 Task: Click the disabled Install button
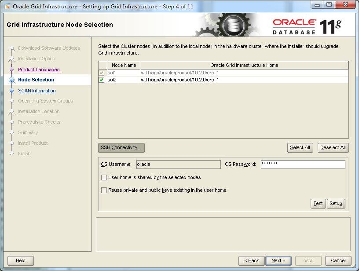[308, 261]
